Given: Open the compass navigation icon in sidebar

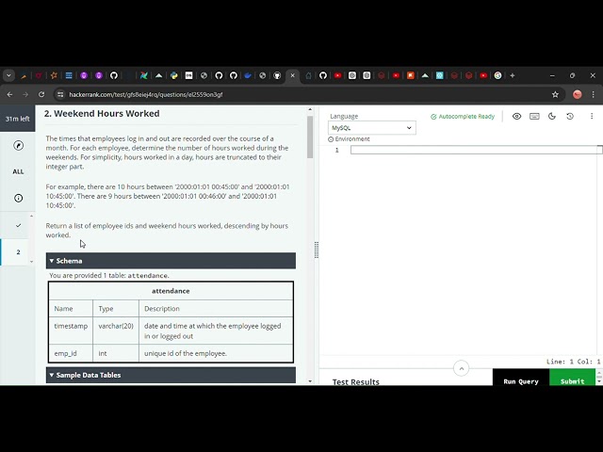Looking at the screenshot, I should coord(18,145).
